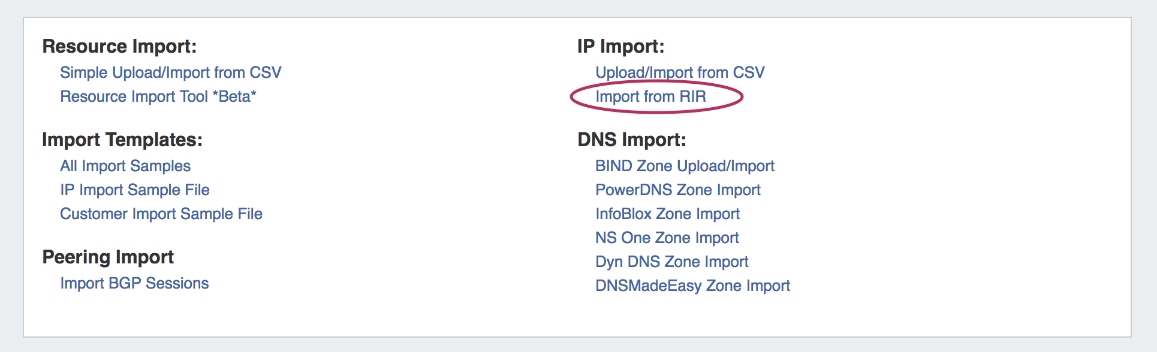This screenshot has width=1157, height=352.
Task: Start PowerDNS Zone Import
Action: click(x=677, y=190)
